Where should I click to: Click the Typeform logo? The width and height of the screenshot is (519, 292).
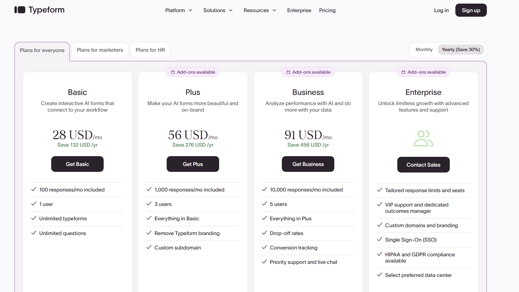39,10
